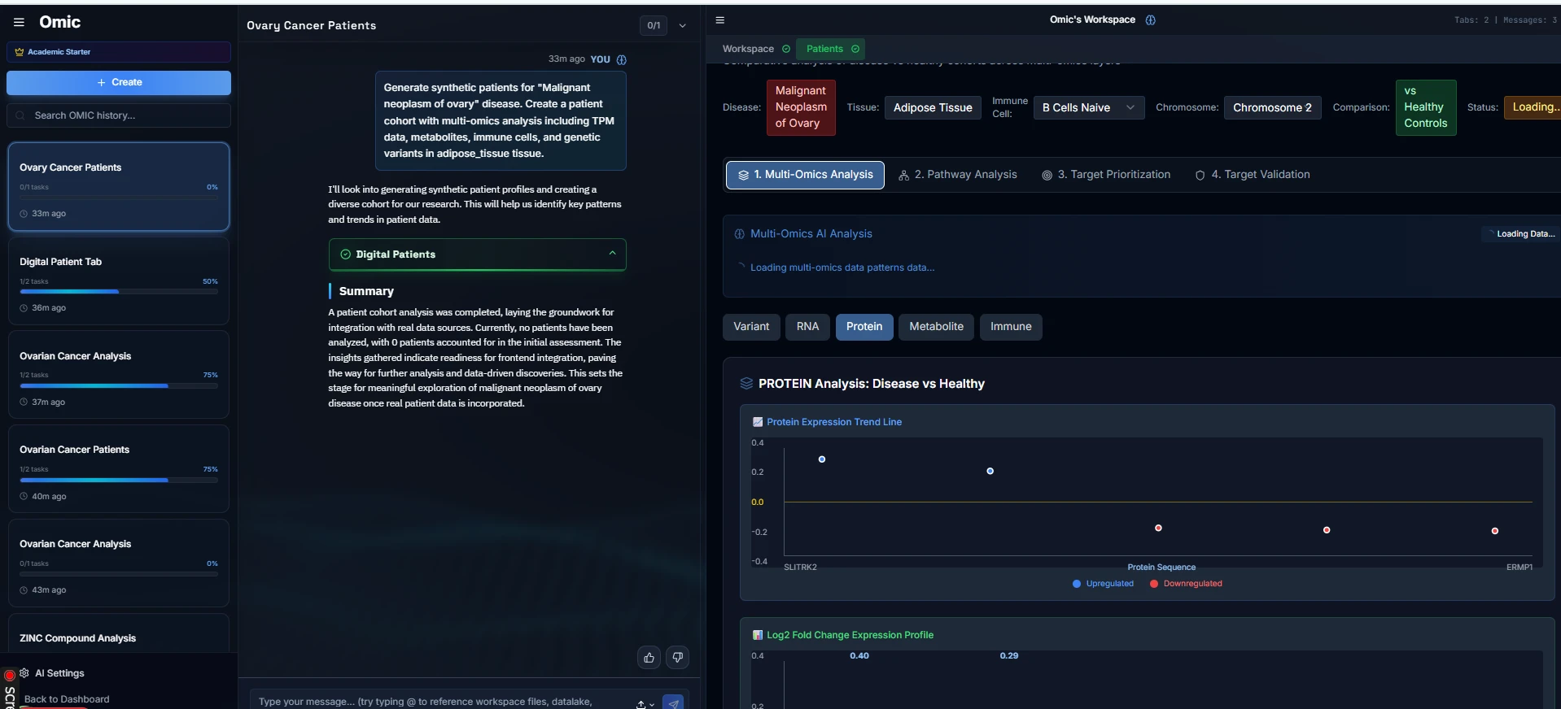This screenshot has height=709, width=1561.
Task: Give thumbs up on the response
Action: 649,658
